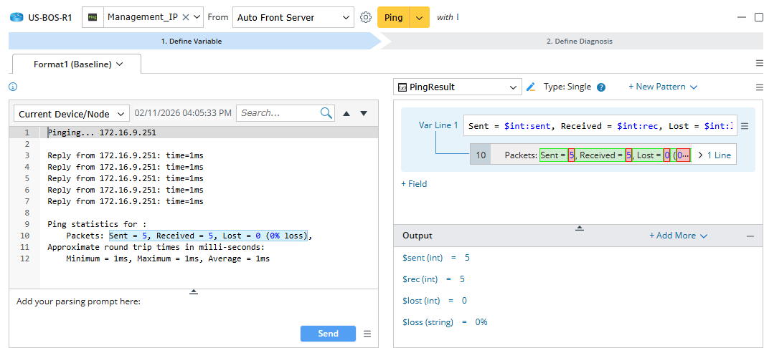Open the menu icon beside Send button

tap(367, 334)
